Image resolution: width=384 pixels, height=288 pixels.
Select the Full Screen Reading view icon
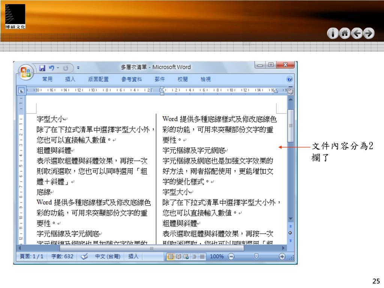coord(178,256)
